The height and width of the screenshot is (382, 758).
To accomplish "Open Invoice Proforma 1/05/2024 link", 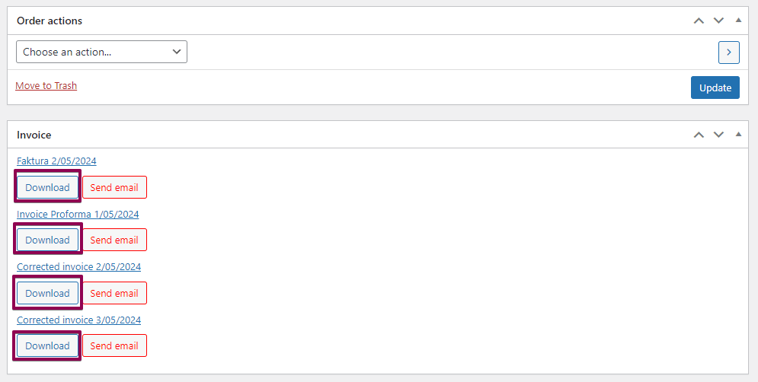I will click(x=78, y=214).
